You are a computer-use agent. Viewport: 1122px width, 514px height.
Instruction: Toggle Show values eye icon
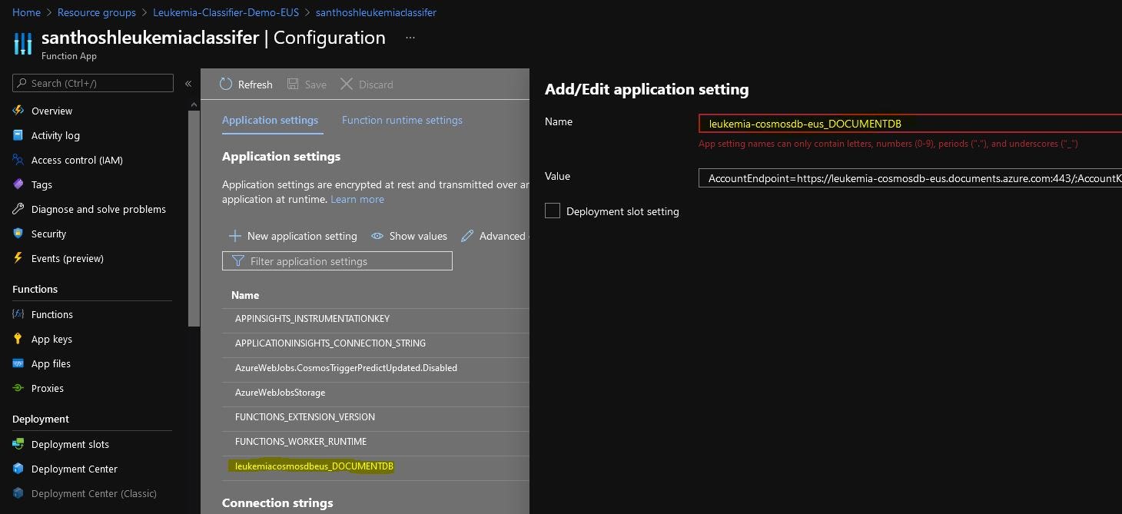(377, 236)
